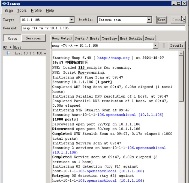Screen dimensions: 189x183
Task: Click the Profile Intense scan field
Action: click(x=122, y=20)
